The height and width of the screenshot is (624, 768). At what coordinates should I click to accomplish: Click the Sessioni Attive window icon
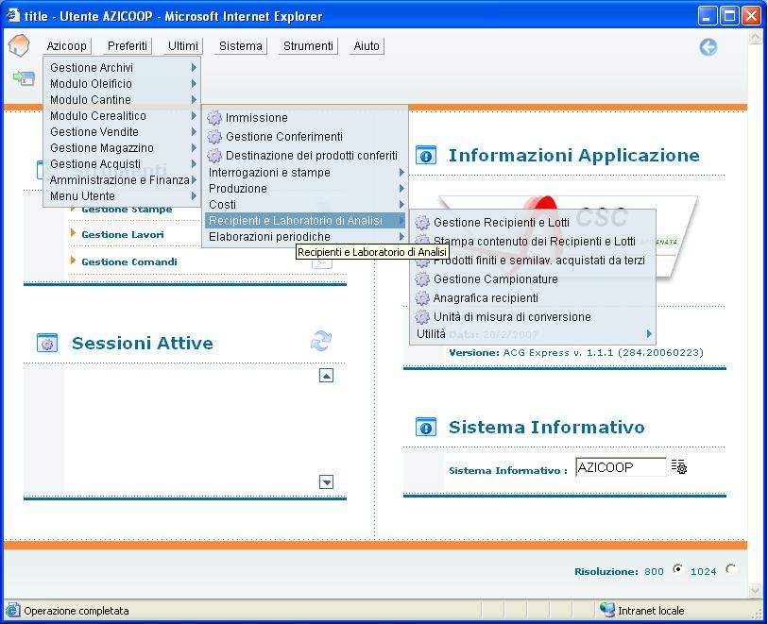tap(47, 343)
